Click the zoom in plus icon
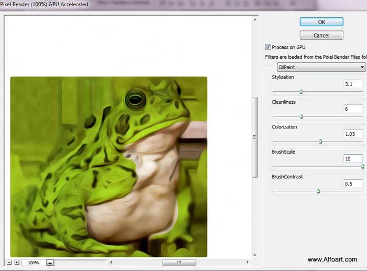This screenshot has height=271, width=367. 17,262
